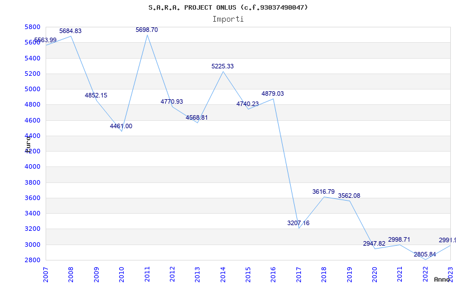Viewport: 456px width, 285px height.
Task: Select data label 5698.70
Action: tap(147, 30)
